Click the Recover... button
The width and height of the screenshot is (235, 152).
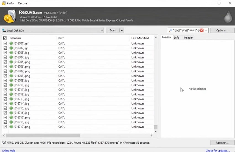222,143
